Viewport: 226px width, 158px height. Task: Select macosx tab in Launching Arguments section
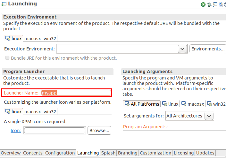pos(193,104)
